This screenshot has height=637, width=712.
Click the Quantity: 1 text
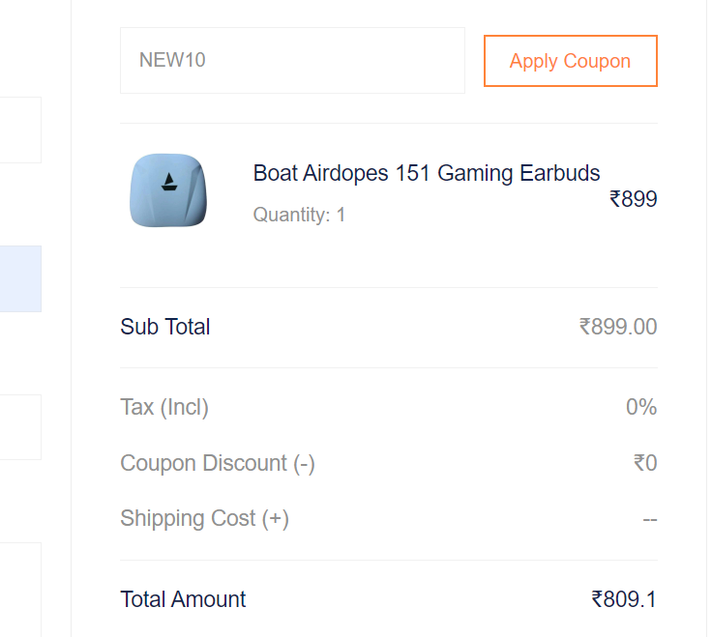(x=299, y=215)
